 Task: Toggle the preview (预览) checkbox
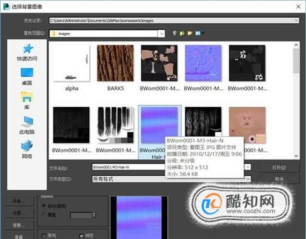pos(81,236)
